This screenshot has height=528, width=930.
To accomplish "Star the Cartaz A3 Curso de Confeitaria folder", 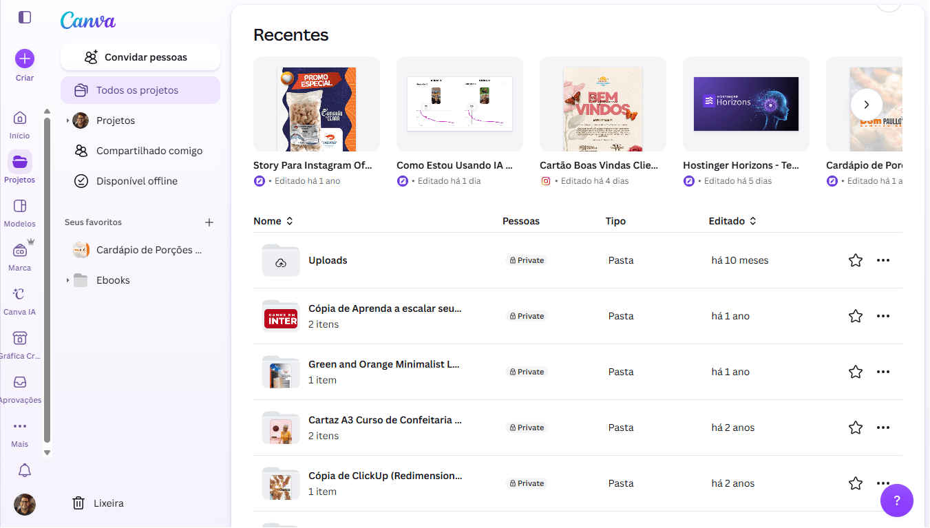I will (856, 427).
